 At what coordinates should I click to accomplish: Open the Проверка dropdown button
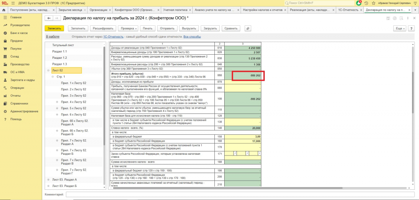[x=129, y=28]
